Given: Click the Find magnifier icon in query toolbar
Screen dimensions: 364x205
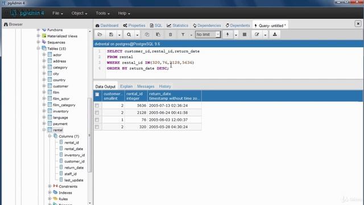Looking at the screenshot, I should click(129, 35).
